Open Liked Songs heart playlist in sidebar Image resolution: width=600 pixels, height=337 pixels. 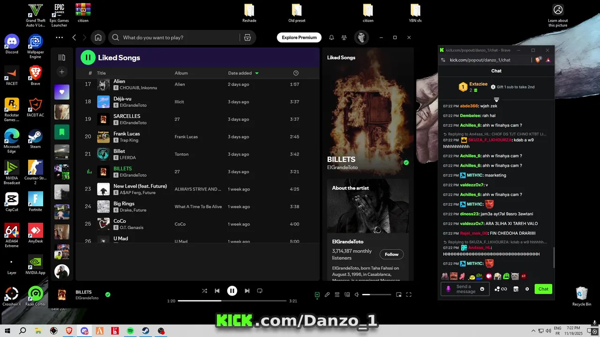click(62, 92)
